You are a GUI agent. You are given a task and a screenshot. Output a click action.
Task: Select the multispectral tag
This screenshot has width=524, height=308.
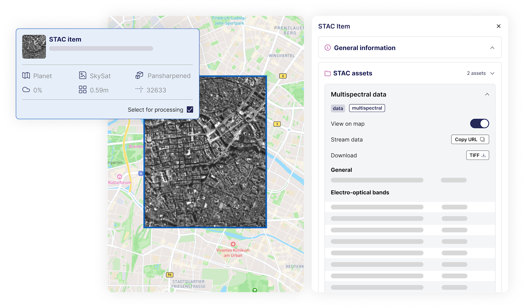(367, 108)
